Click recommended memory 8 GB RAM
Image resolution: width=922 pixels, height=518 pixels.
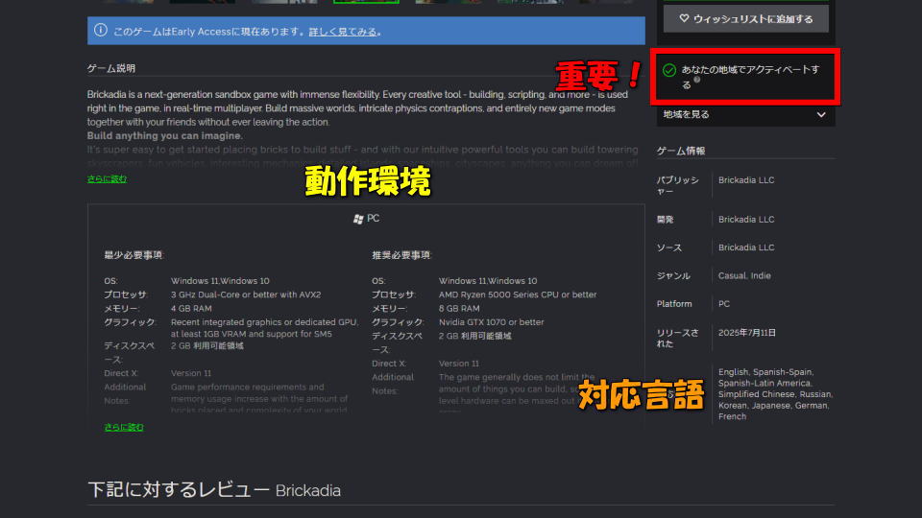coord(459,308)
